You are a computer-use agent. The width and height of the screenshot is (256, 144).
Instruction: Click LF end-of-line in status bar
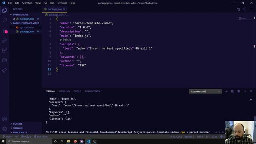pyautogui.click(x=207, y=137)
